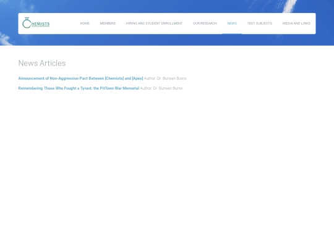This screenshot has height=250, width=334.
Task: Visit Media and Links page
Action: point(296,23)
